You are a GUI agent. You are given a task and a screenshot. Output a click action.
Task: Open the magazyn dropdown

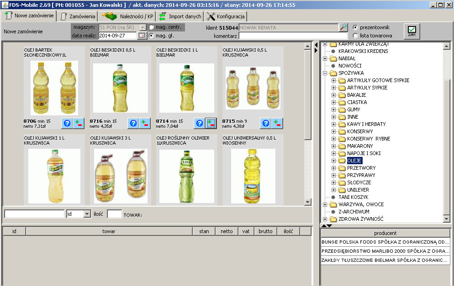pyautogui.click(x=143, y=27)
